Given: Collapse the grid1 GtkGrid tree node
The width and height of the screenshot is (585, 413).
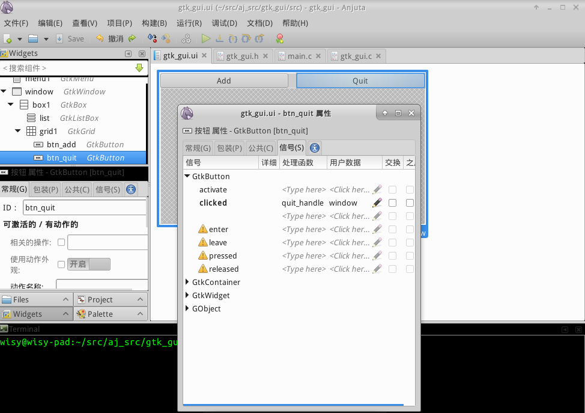Looking at the screenshot, I should click(17, 130).
